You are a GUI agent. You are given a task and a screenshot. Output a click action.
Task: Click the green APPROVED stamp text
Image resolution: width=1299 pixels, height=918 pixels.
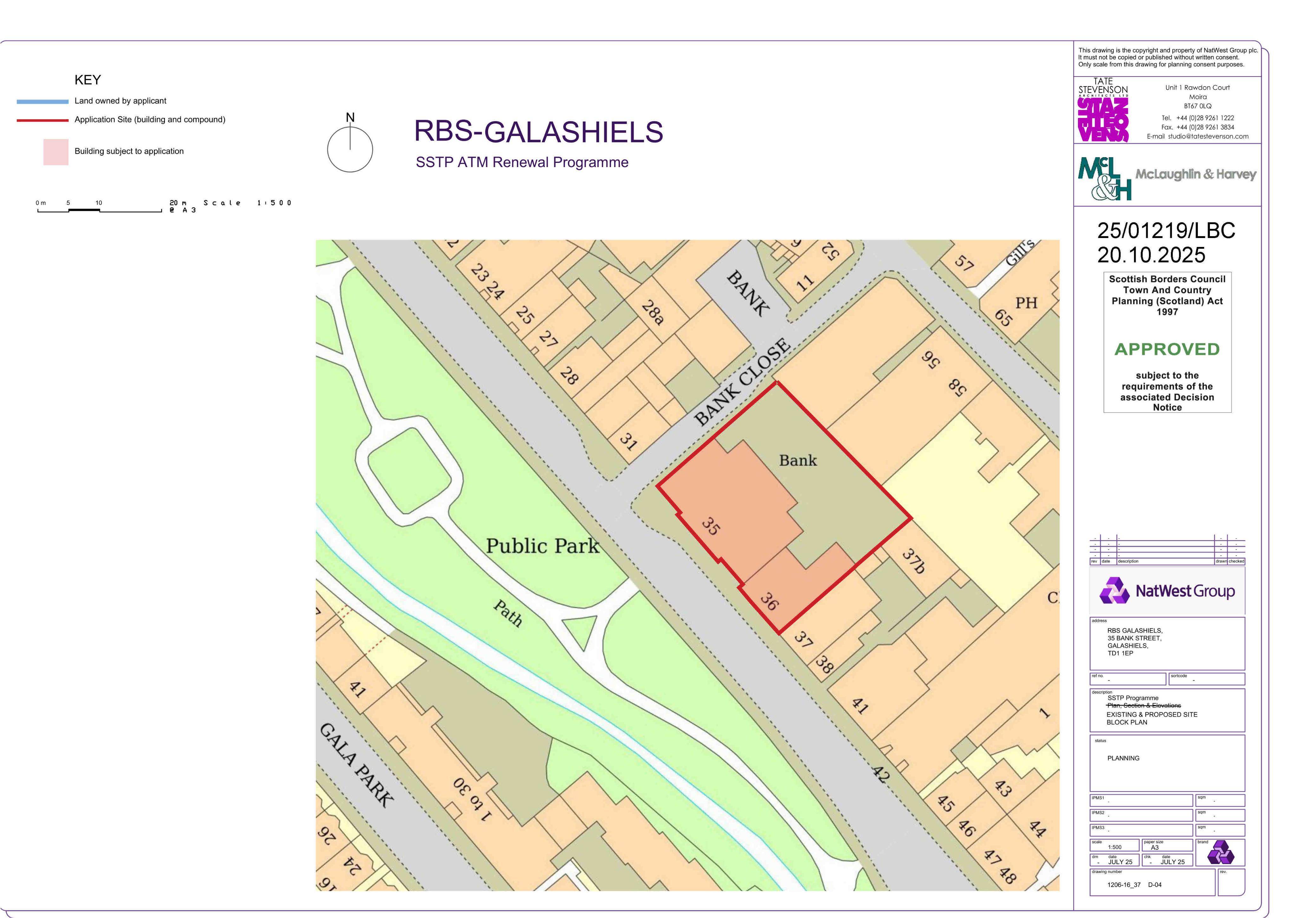coord(1167,349)
